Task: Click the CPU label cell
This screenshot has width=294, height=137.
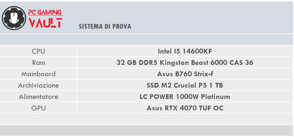Action: click(38, 51)
